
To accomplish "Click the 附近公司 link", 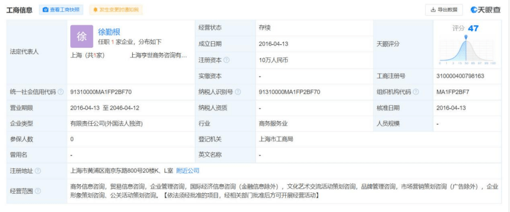I will point(188,170).
